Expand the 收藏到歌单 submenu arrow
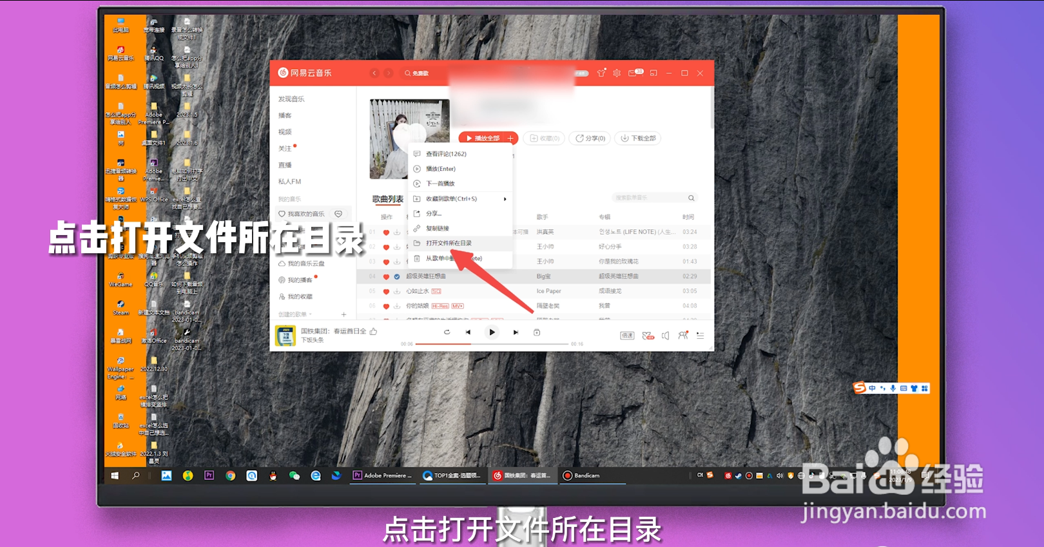 click(x=505, y=199)
